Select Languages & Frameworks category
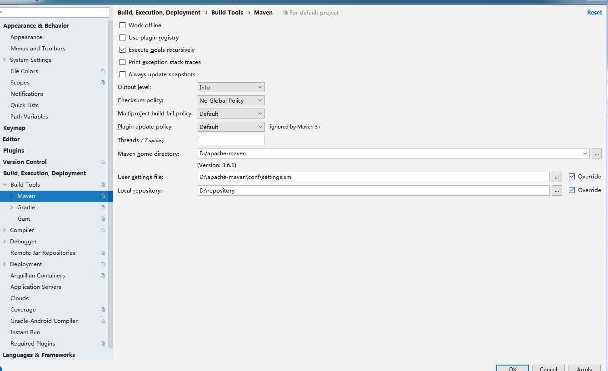Screen dimensions: 608x371 pyautogui.click(x=39, y=355)
